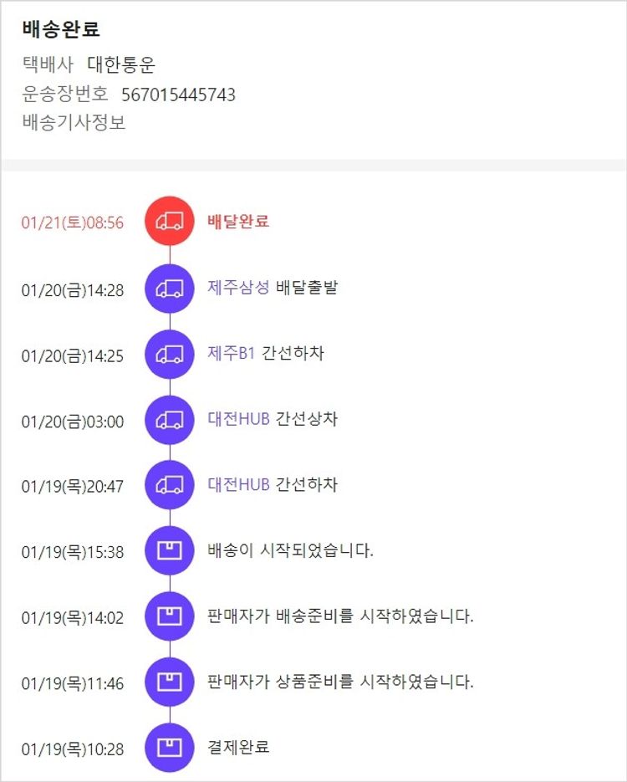Open the 제주삼성 location link
The image size is (627, 782).
[x=238, y=288]
